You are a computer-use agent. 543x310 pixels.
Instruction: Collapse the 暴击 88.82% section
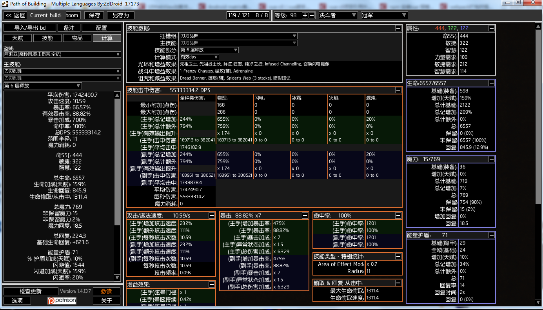305,216
